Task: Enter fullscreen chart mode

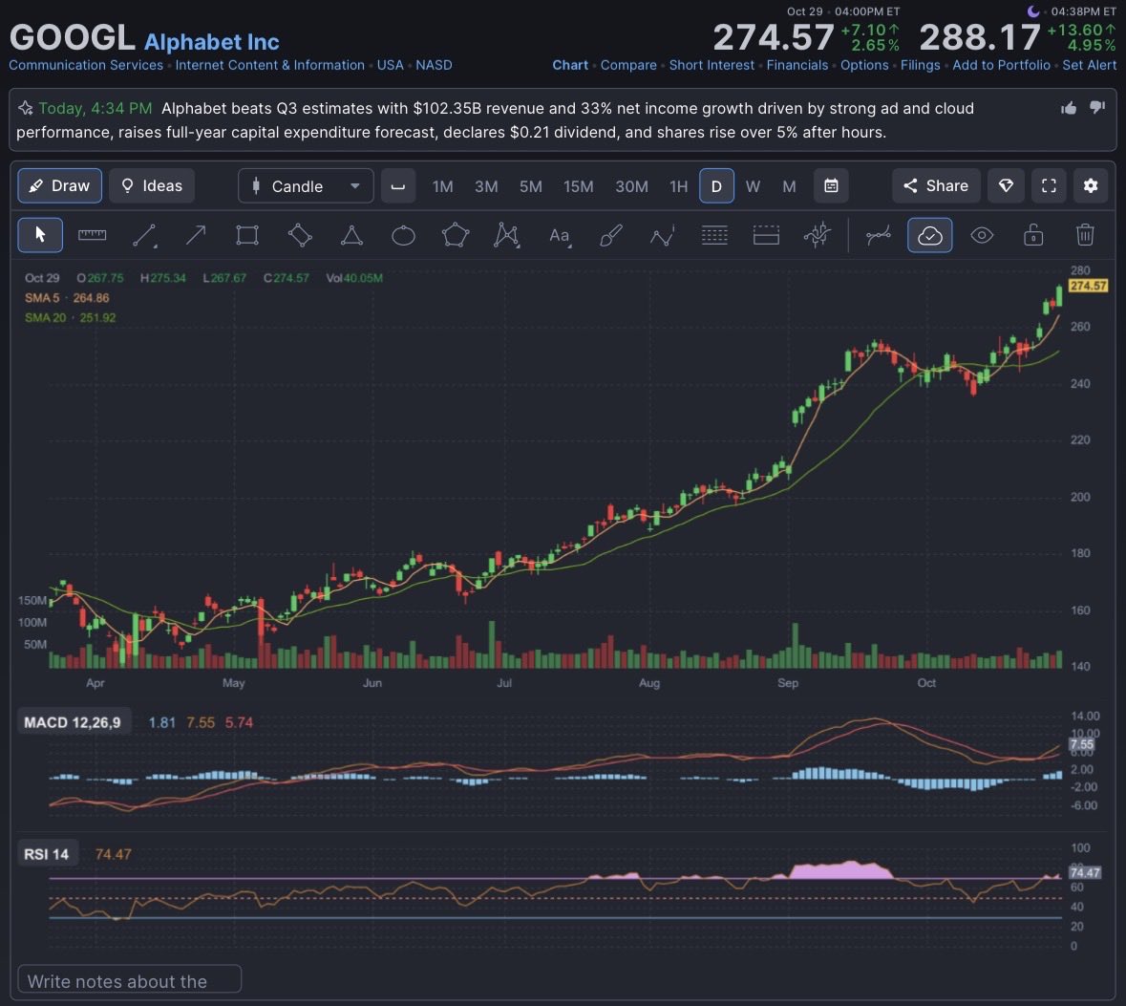Action: (x=1049, y=186)
